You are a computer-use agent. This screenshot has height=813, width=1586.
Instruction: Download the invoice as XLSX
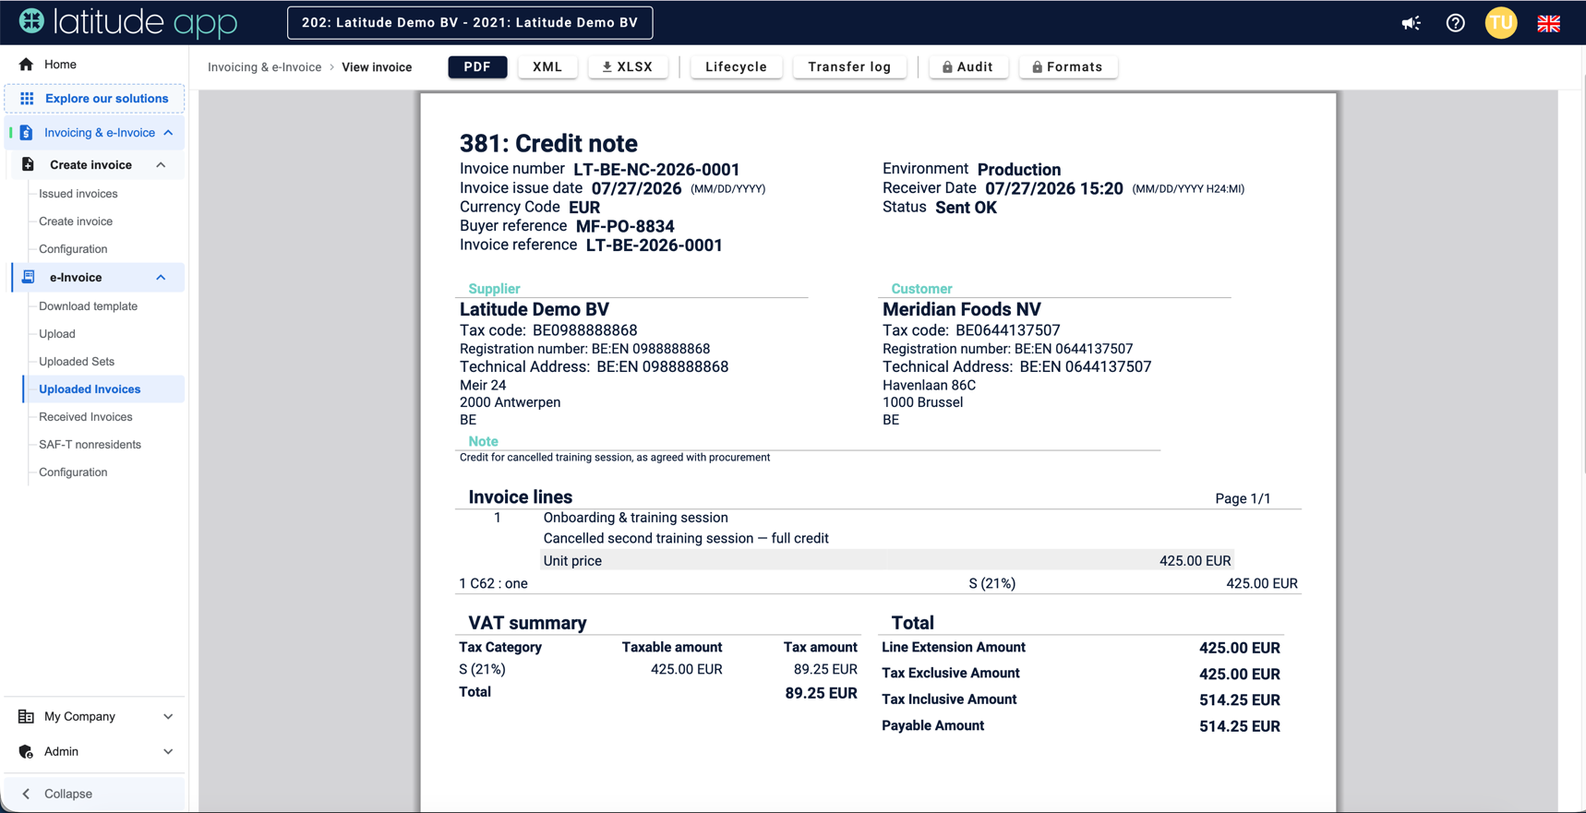(628, 67)
